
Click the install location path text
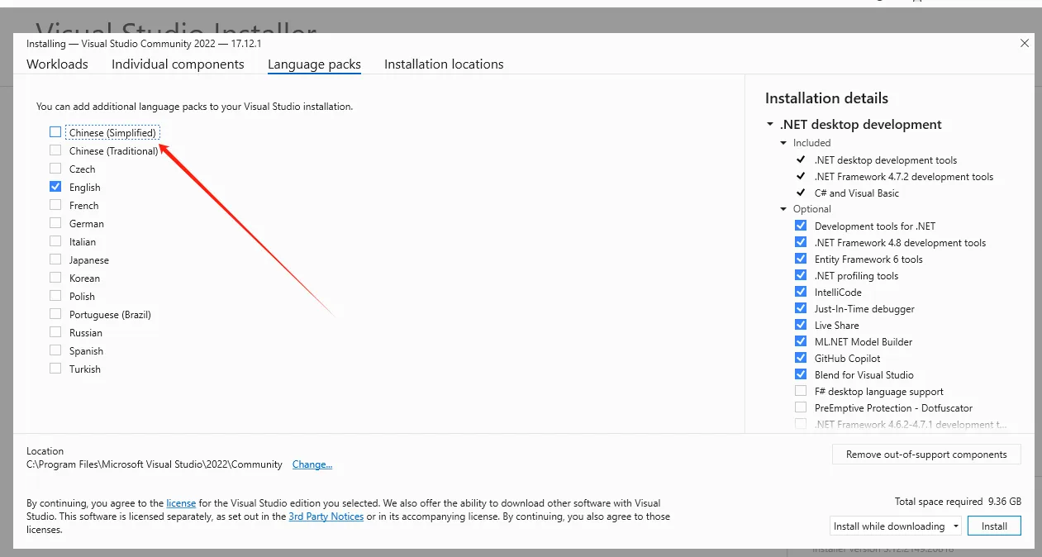coord(155,464)
